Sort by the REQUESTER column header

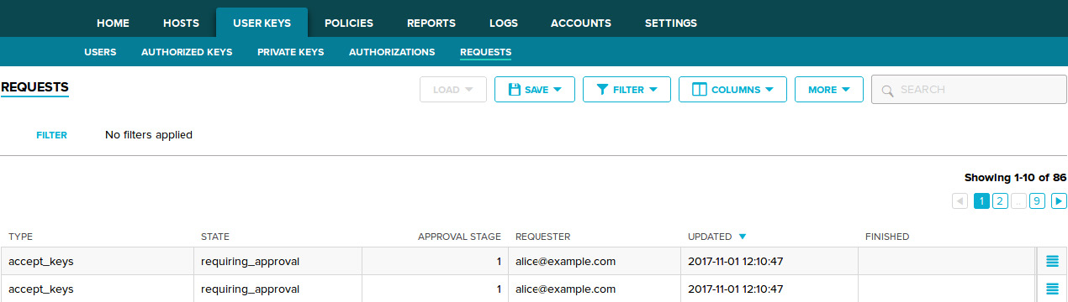pos(542,237)
